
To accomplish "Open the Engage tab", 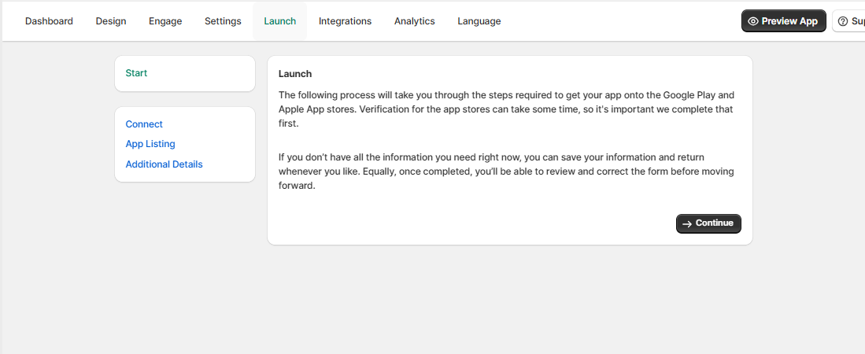I will 165,21.
